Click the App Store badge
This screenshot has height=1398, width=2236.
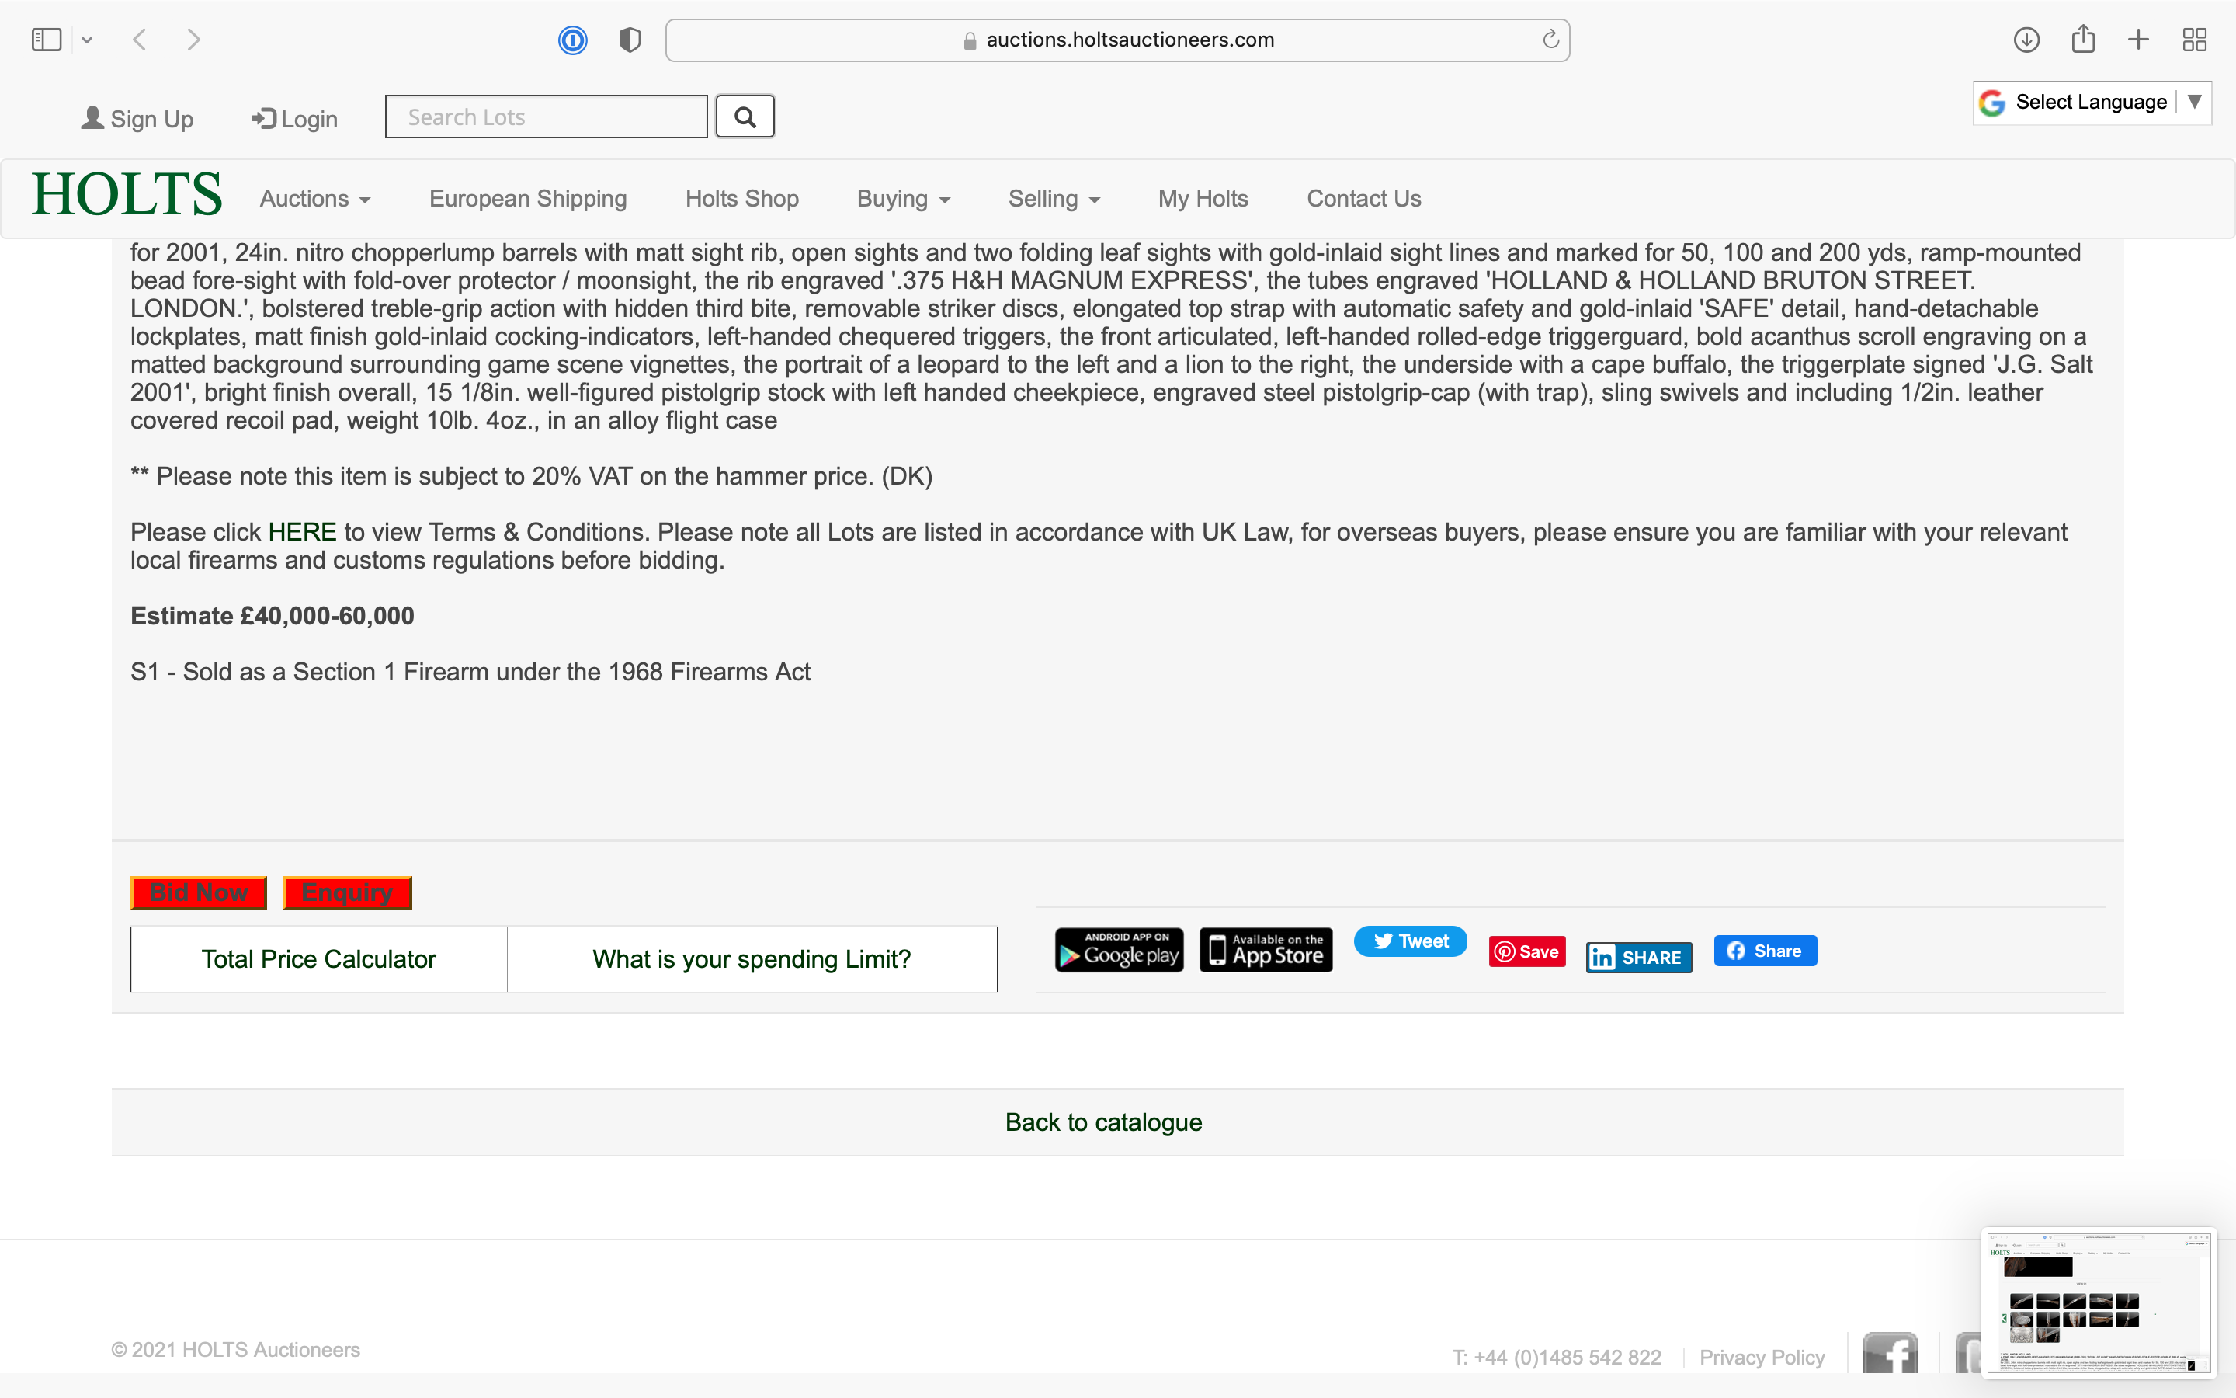click(1266, 950)
